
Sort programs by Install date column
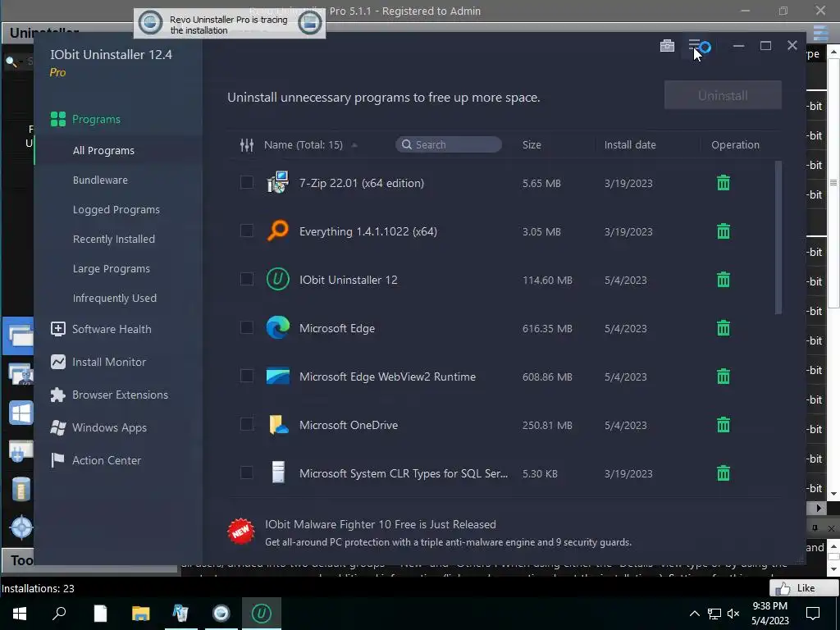click(x=630, y=144)
